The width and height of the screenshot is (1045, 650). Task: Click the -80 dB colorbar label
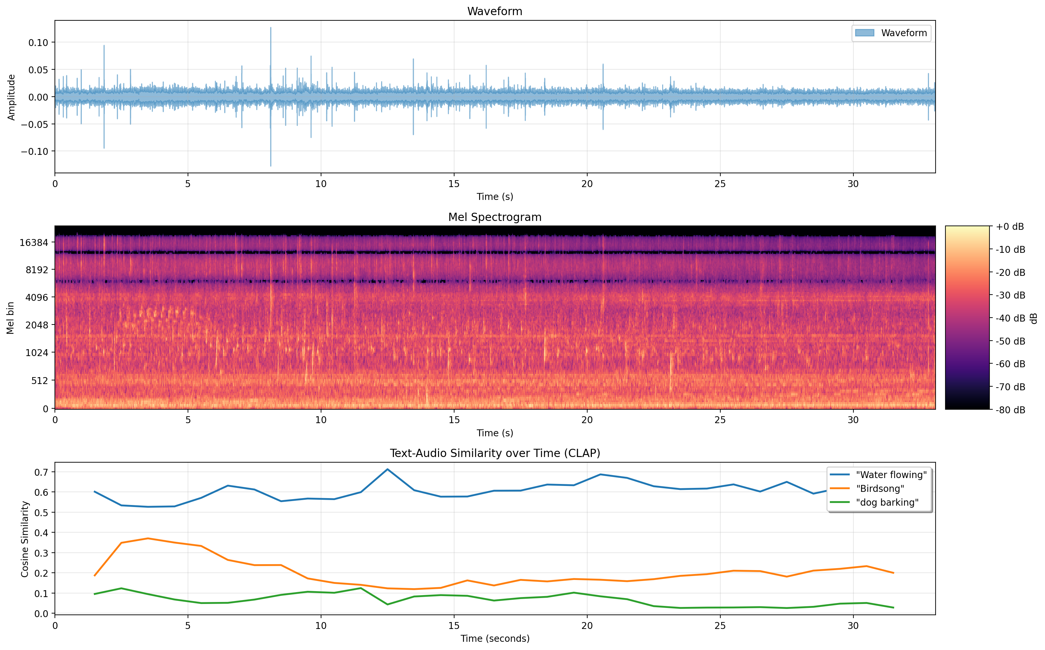click(x=1010, y=410)
